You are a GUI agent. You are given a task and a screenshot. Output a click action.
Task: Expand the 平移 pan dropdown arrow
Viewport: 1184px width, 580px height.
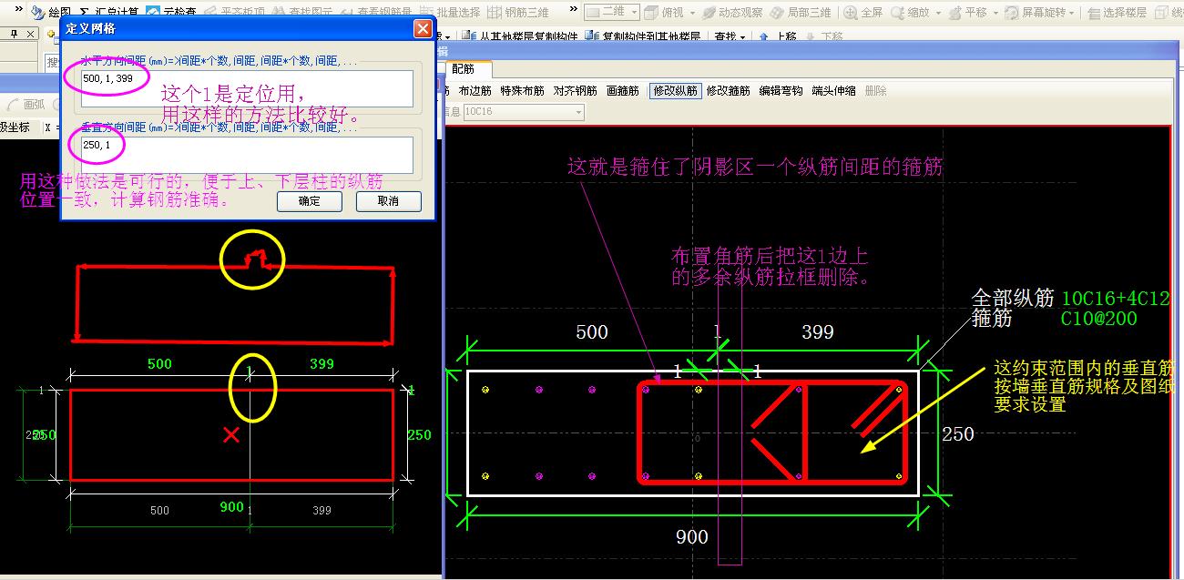click(x=995, y=13)
